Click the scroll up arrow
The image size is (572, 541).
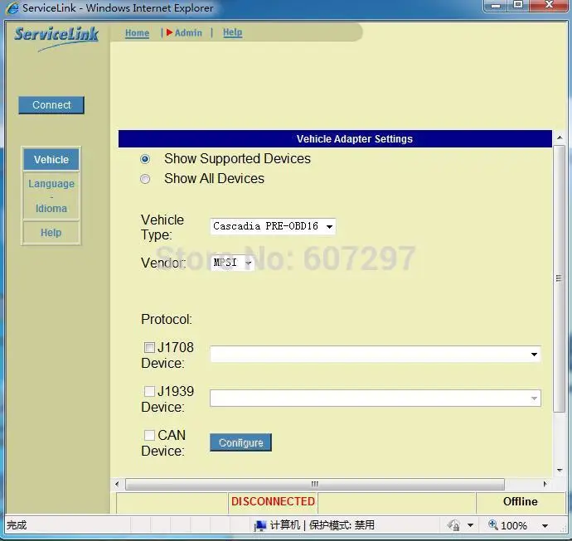(x=560, y=138)
